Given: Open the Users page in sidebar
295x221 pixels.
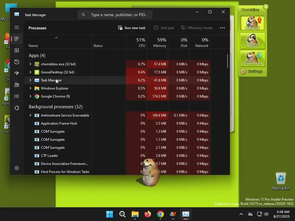Looking at the screenshot, I should coord(17,85).
